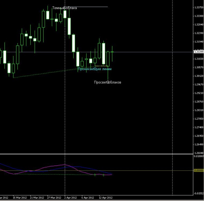Click 12 Apr 2012 on the time scale
204x201 pixels.
106,197
